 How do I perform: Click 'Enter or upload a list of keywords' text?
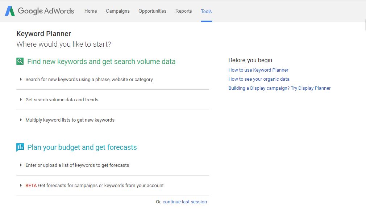[x=77, y=165]
